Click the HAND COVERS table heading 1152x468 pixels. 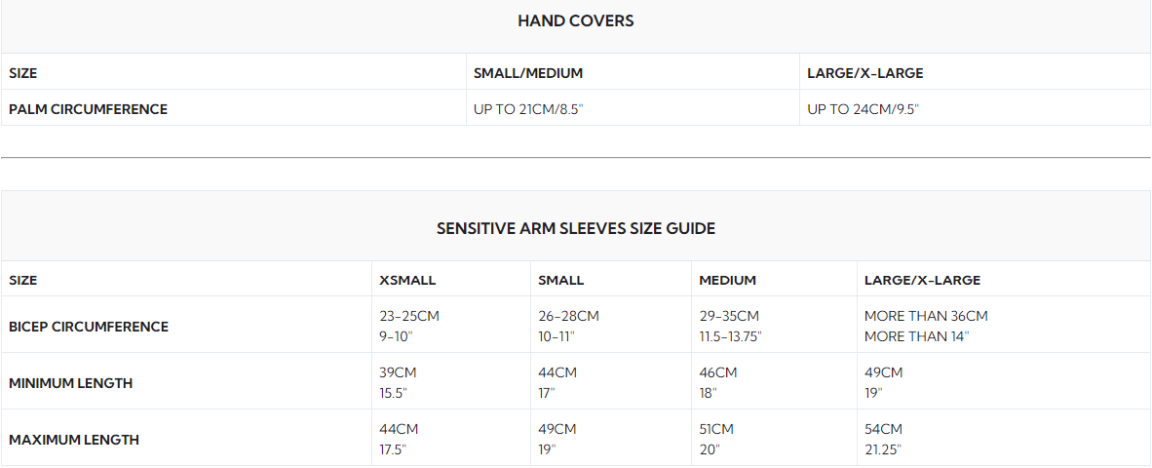click(575, 21)
